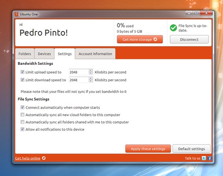Switch to the Folders tab

(x=25, y=54)
